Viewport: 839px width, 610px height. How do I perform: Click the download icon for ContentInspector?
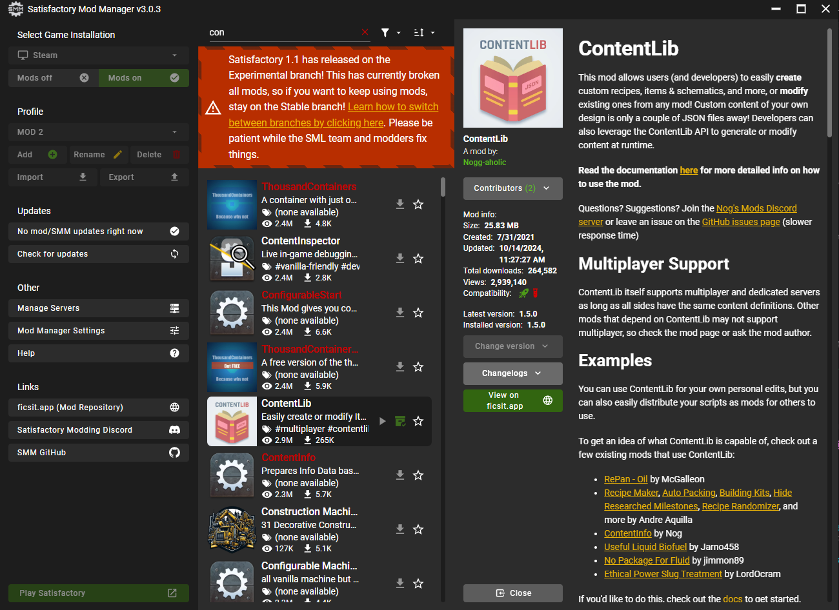400,259
